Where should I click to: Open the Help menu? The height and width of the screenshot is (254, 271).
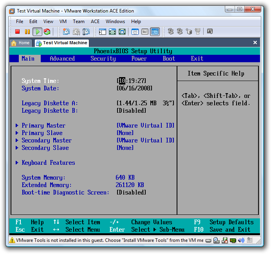(136, 22)
